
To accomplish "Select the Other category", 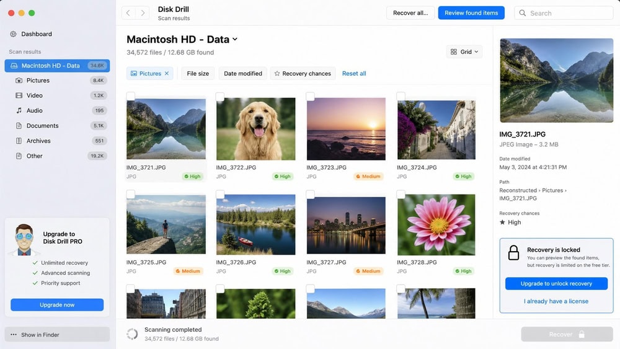I will coord(57,156).
